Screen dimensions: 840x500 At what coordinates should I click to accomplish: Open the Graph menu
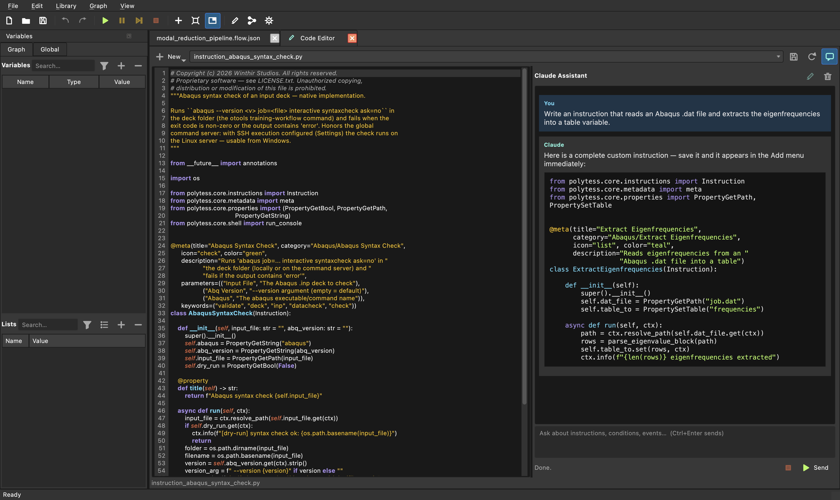[x=98, y=6]
